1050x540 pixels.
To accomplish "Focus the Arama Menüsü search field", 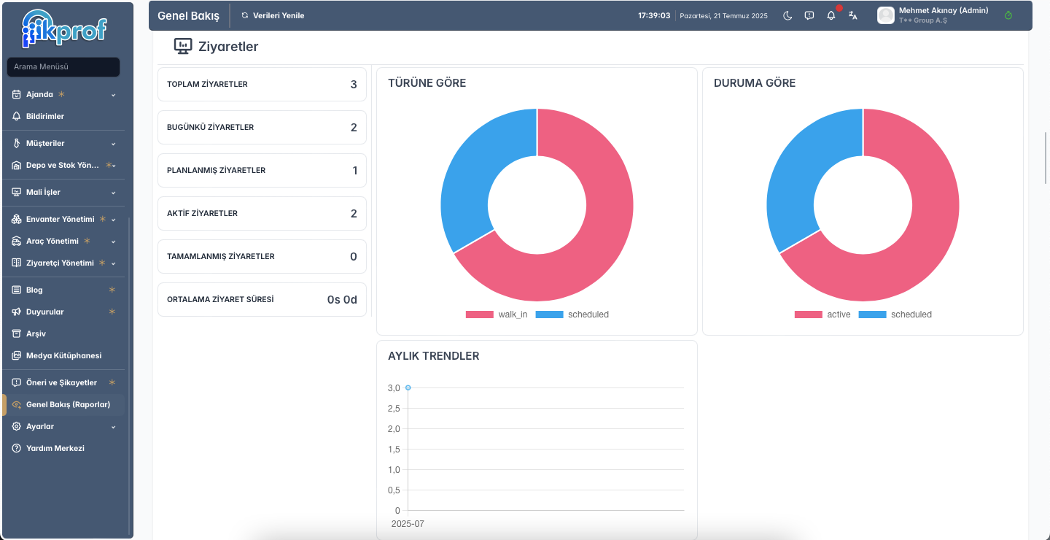I will 63,67.
